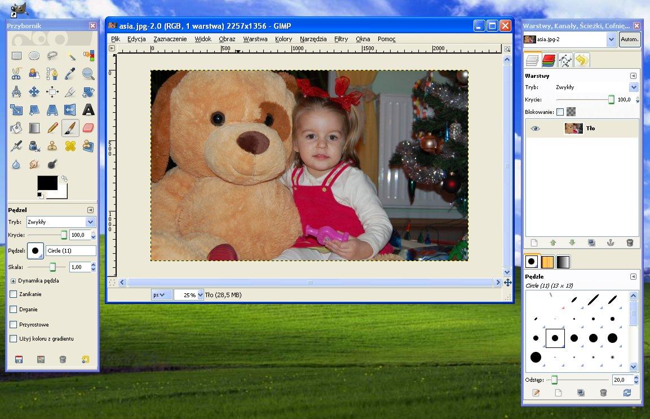
Task: Open Tryb dropdown in Pędzel options
Action: coord(90,222)
